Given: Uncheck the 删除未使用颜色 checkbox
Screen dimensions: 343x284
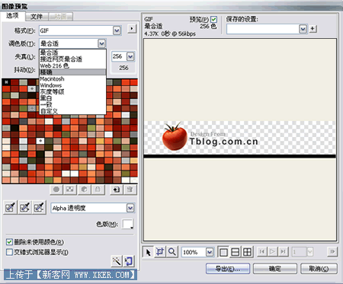Looking at the screenshot, I should [x=9, y=242].
